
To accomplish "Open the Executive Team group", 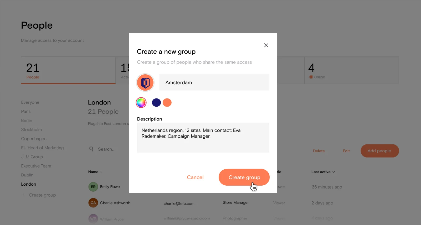I will point(36,166).
